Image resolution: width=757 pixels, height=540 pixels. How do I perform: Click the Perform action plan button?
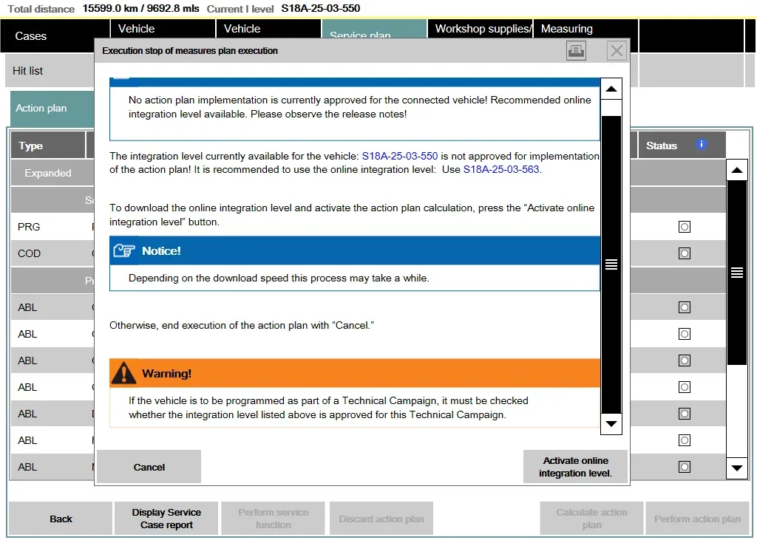(x=698, y=519)
